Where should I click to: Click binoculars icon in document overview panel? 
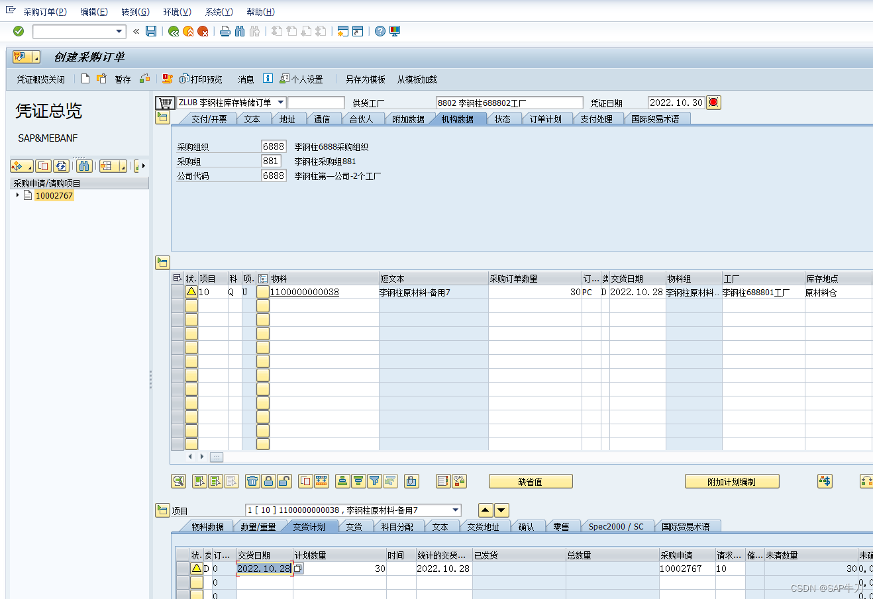coord(84,166)
